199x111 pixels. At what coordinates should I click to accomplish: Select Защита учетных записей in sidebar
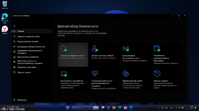click(27, 41)
